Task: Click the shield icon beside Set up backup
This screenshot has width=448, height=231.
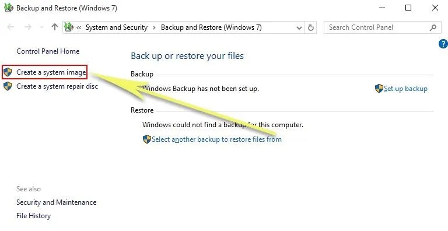Action: coord(379,88)
